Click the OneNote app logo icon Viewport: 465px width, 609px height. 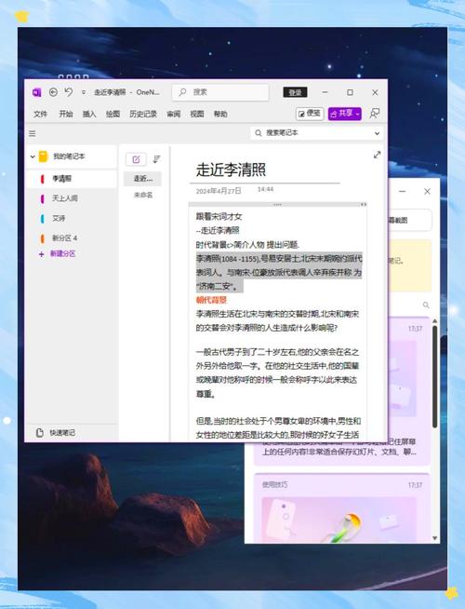pos(37,92)
